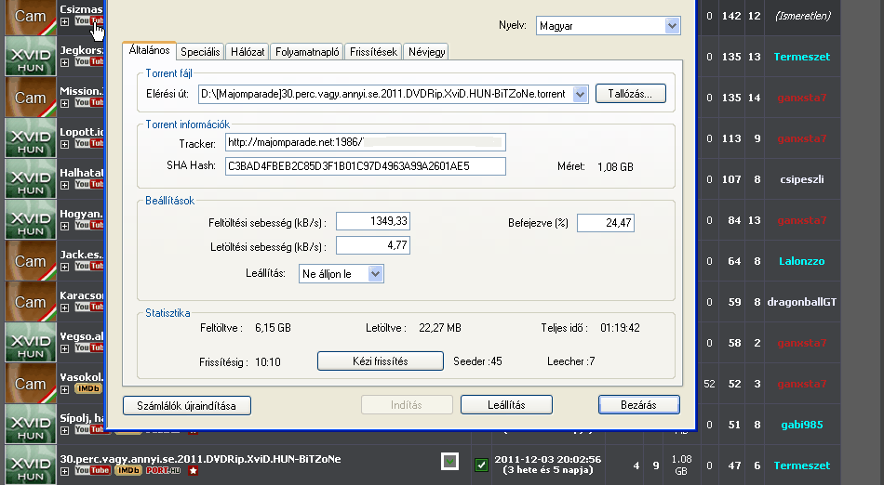Open IMDb icon in the Vasokol row
Viewport: 884px width, 485px height.
point(88,388)
